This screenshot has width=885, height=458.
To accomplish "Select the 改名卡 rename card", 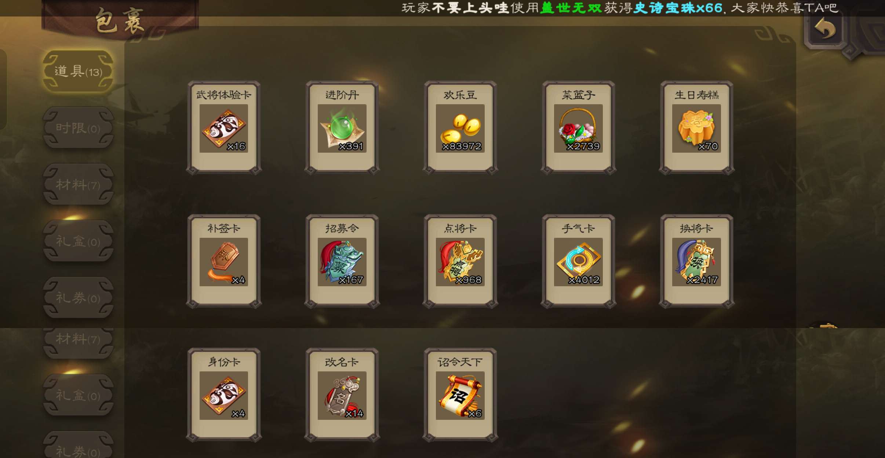I will (x=342, y=395).
